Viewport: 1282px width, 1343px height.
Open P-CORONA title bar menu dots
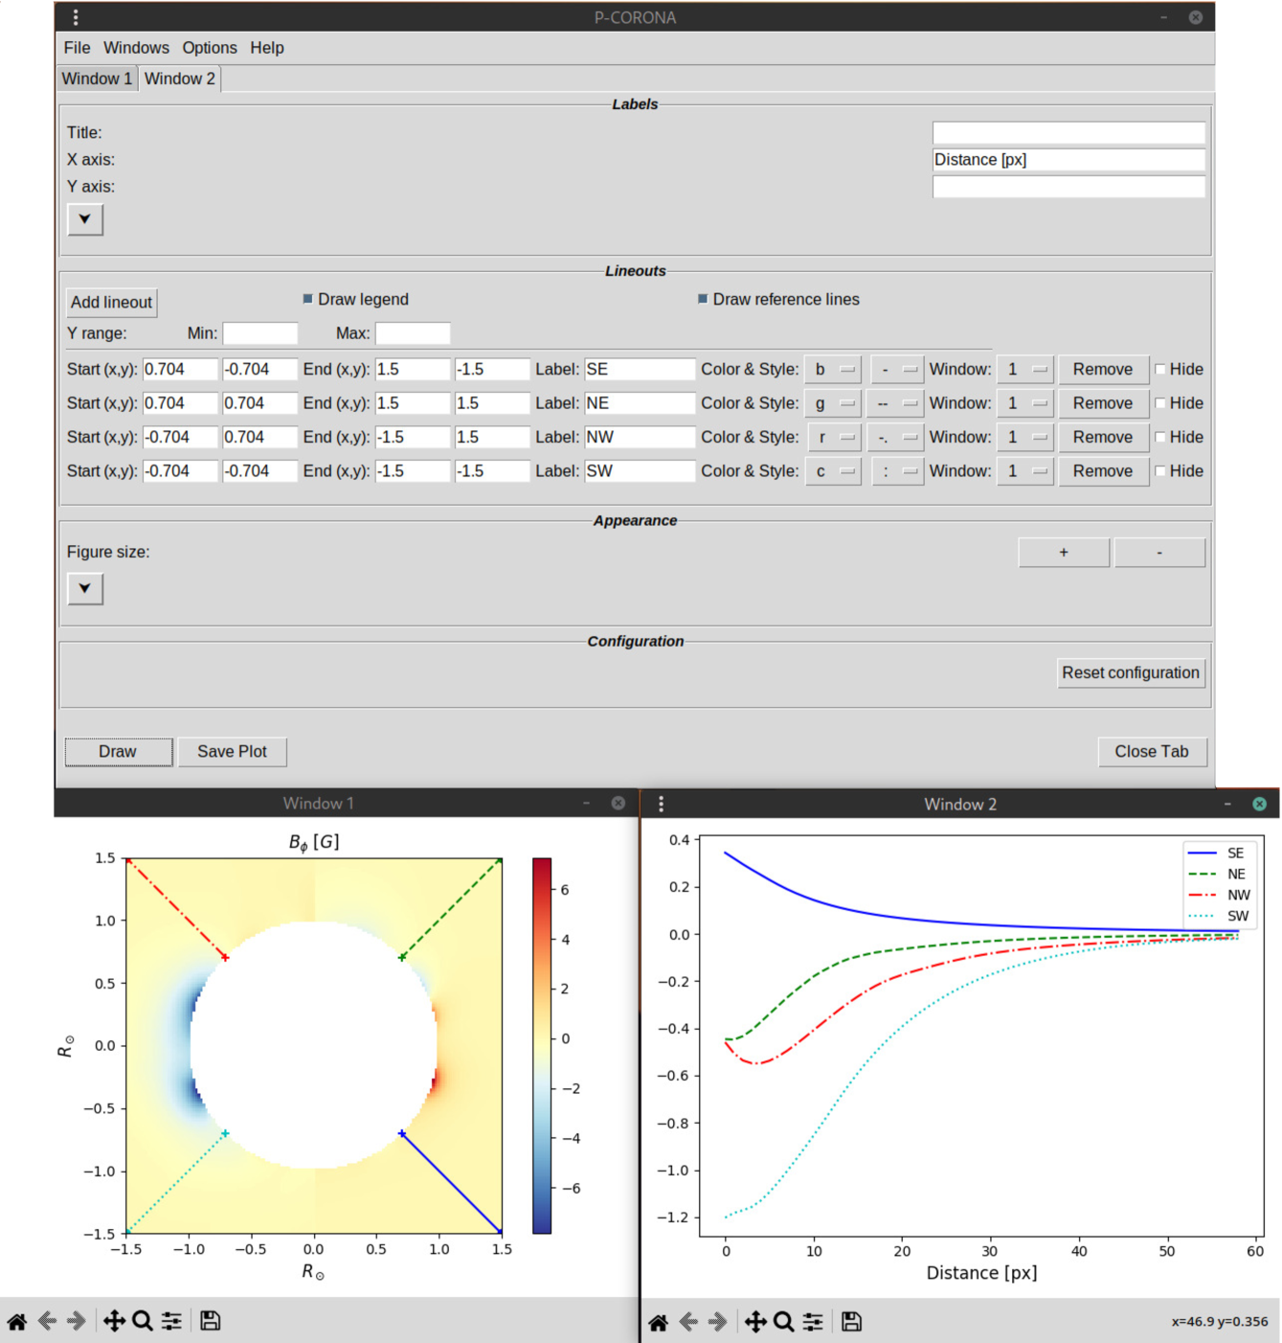click(x=76, y=17)
